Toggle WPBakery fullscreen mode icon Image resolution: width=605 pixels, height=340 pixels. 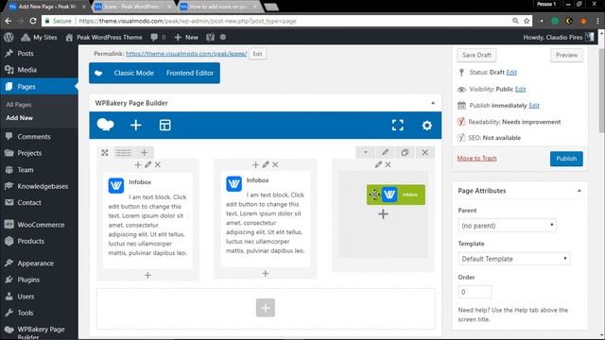[x=398, y=126]
